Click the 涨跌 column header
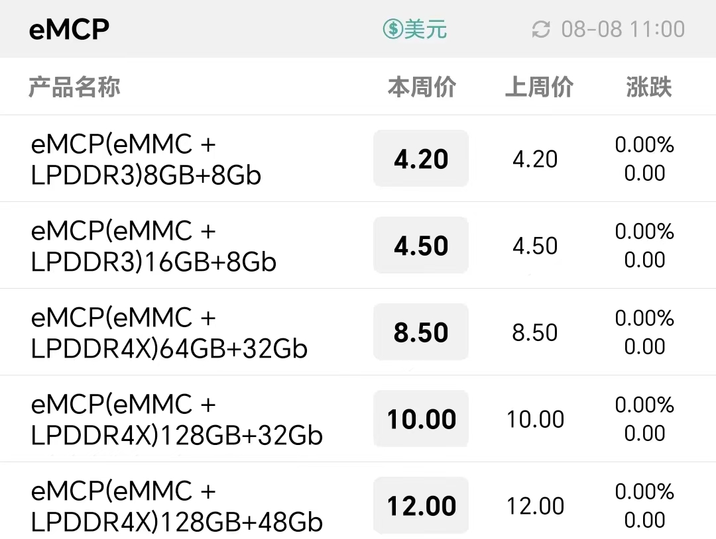This screenshot has width=716, height=539. (648, 87)
